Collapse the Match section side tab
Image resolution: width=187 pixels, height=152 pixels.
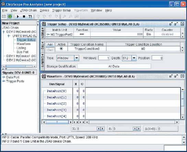pos(43,33)
